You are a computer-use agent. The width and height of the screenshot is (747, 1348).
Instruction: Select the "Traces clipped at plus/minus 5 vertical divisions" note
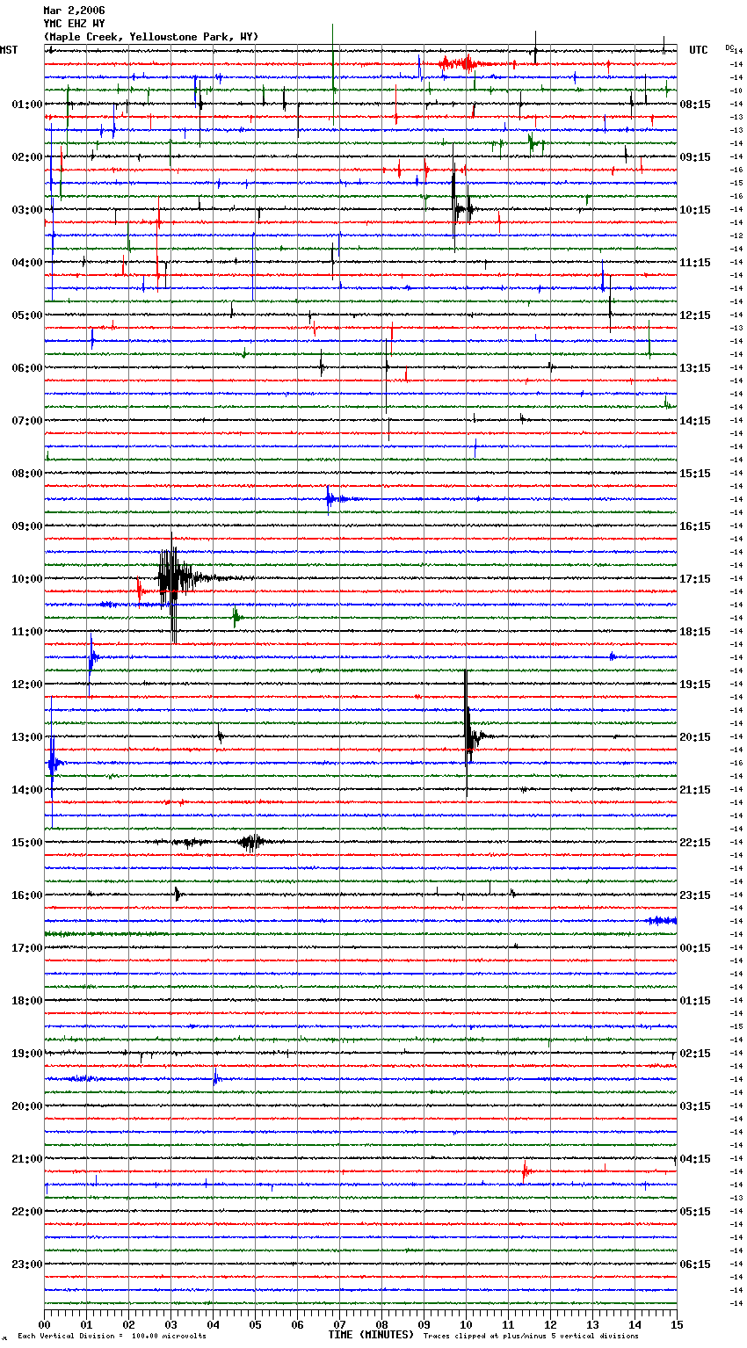pyautogui.click(x=531, y=1336)
